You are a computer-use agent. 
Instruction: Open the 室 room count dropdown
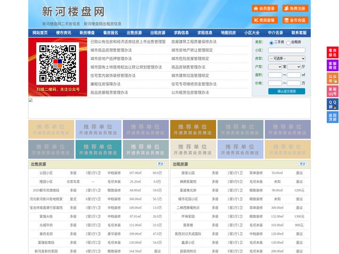(275, 67)
